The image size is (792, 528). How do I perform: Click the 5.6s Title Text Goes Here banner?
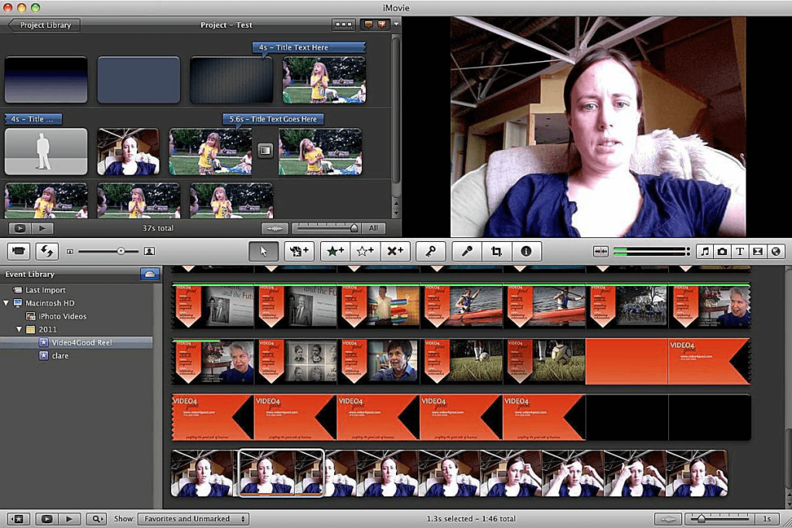273,119
